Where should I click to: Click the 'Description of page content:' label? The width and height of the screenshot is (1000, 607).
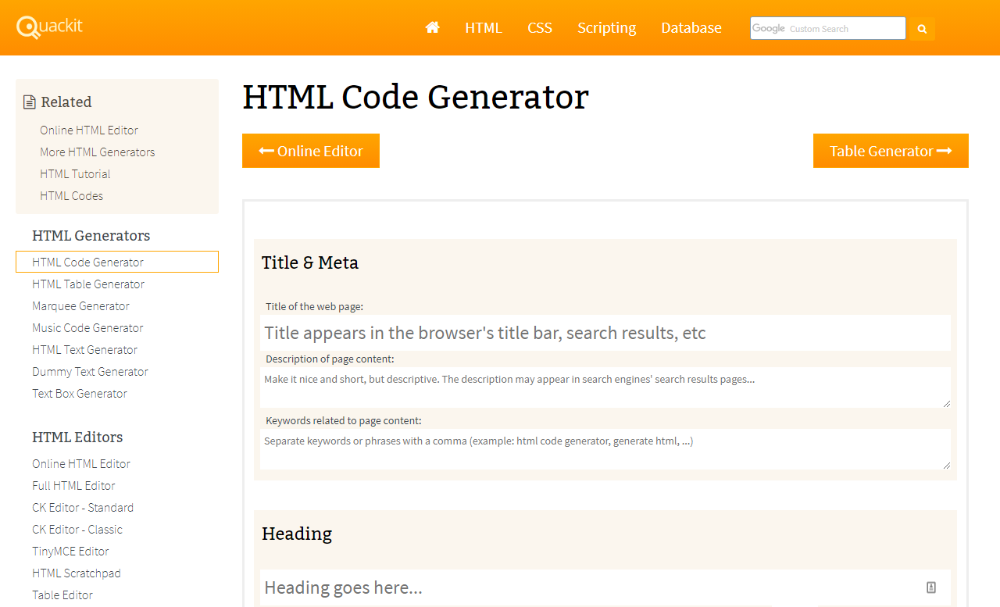coord(330,359)
